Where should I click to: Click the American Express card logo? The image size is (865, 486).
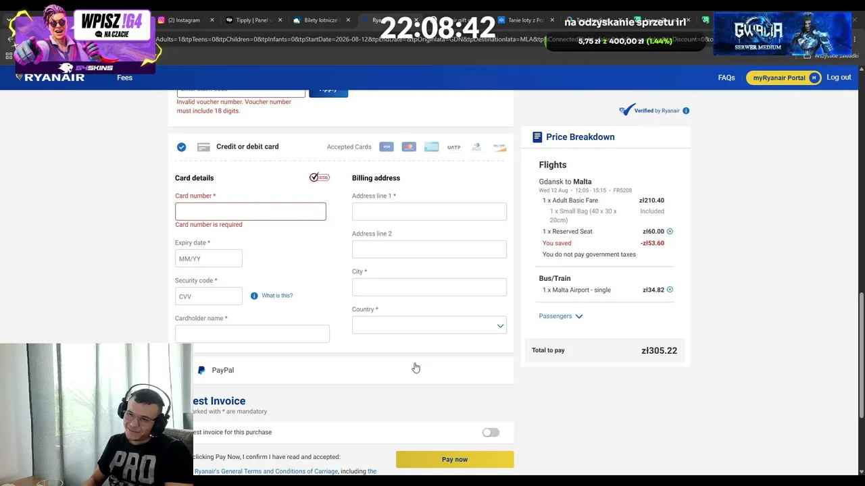point(431,147)
